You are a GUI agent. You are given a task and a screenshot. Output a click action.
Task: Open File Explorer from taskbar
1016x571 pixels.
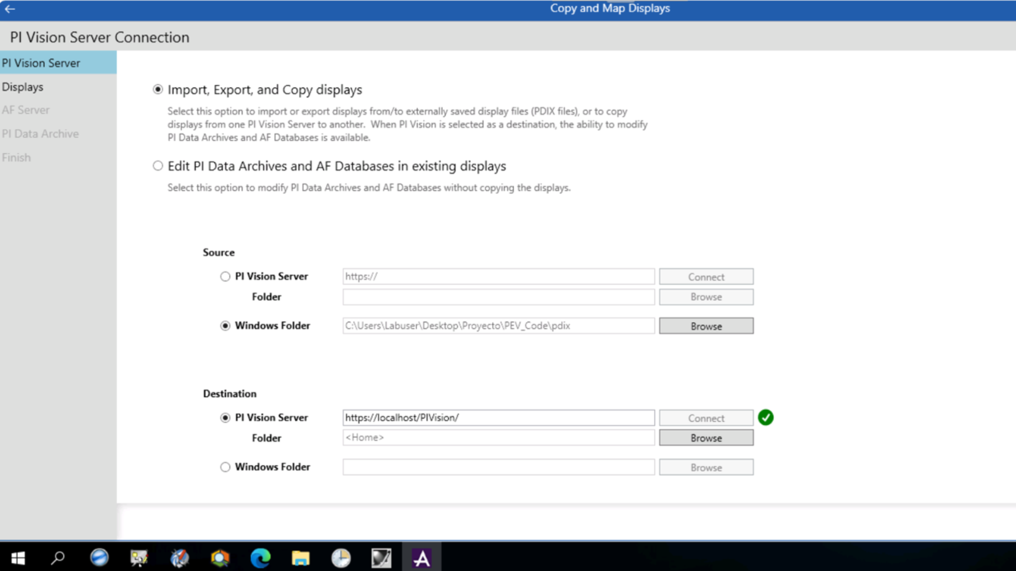pos(301,558)
